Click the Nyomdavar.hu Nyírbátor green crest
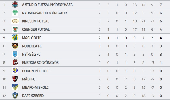Viewport: 170px width, 100px height. tap(15, 13)
